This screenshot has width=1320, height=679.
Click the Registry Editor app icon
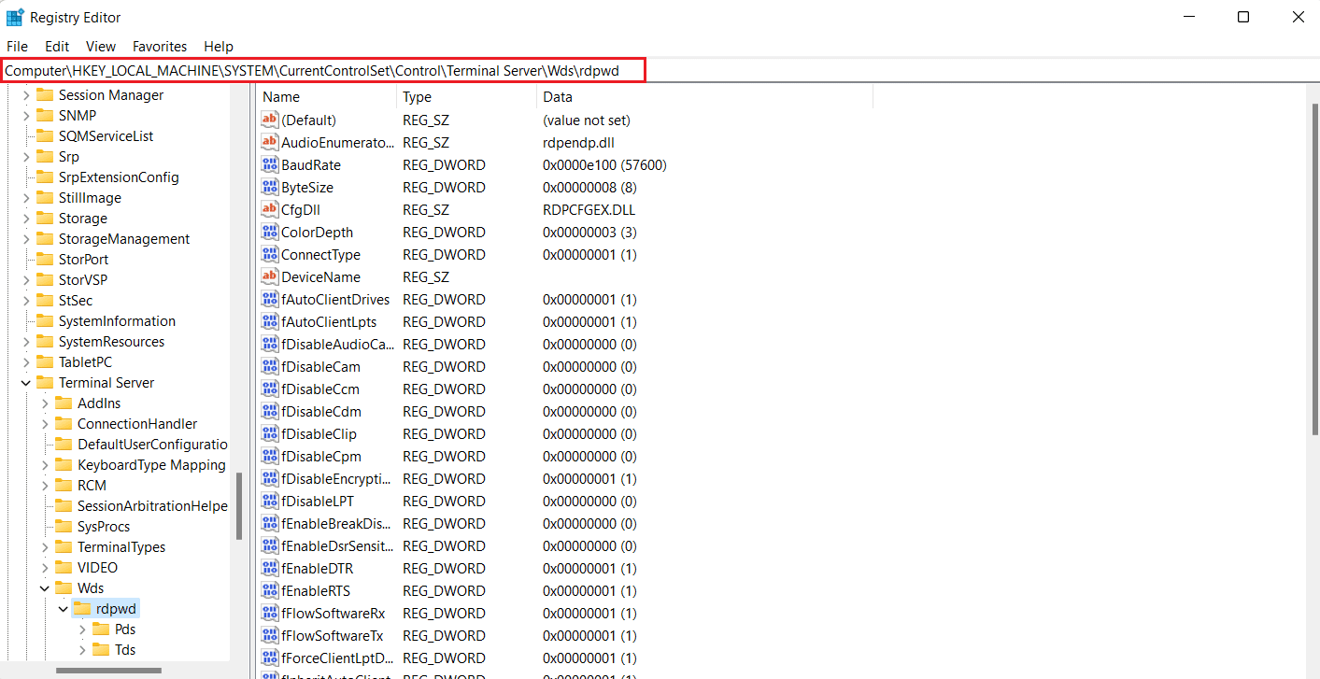click(x=15, y=17)
